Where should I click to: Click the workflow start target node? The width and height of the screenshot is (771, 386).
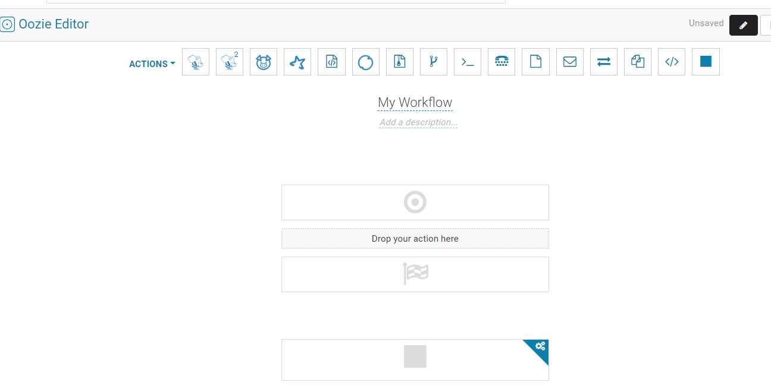(415, 203)
